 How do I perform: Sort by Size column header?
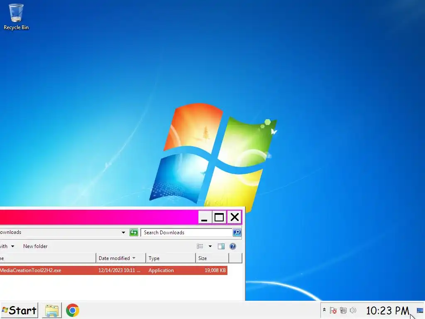pos(212,258)
